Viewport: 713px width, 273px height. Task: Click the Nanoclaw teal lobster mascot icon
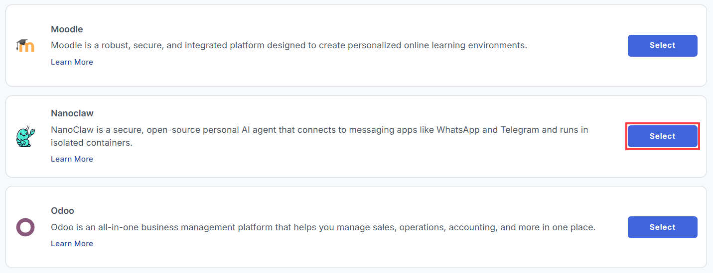tap(25, 137)
